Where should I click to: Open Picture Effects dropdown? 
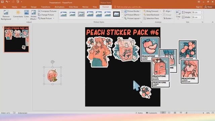pos(132,15)
